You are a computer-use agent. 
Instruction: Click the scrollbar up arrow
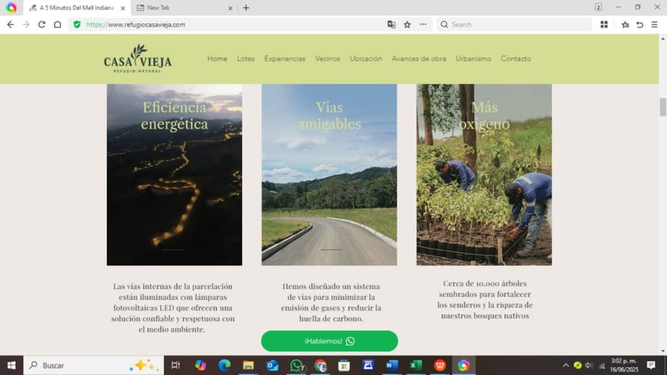pyautogui.click(x=663, y=39)
